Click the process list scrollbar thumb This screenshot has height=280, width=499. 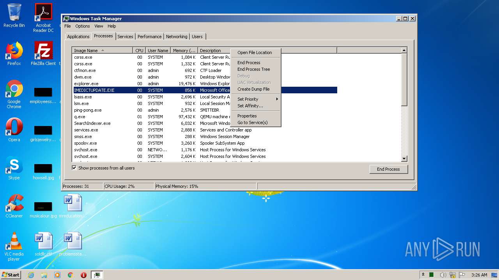pos(404,80)
